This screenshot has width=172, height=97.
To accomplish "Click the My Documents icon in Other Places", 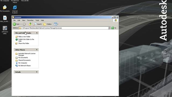I will pos(16,58).
